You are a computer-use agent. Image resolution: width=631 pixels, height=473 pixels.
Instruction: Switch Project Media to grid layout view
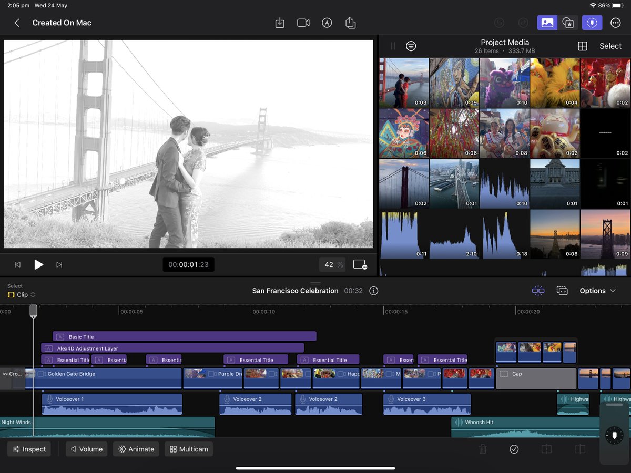pyautogui.click(x=583, y=46)
